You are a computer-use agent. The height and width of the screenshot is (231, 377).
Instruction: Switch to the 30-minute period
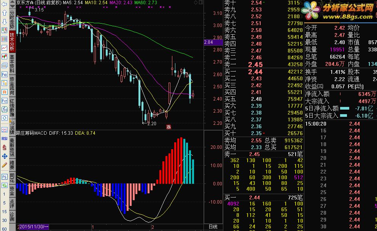coord(4,220)
